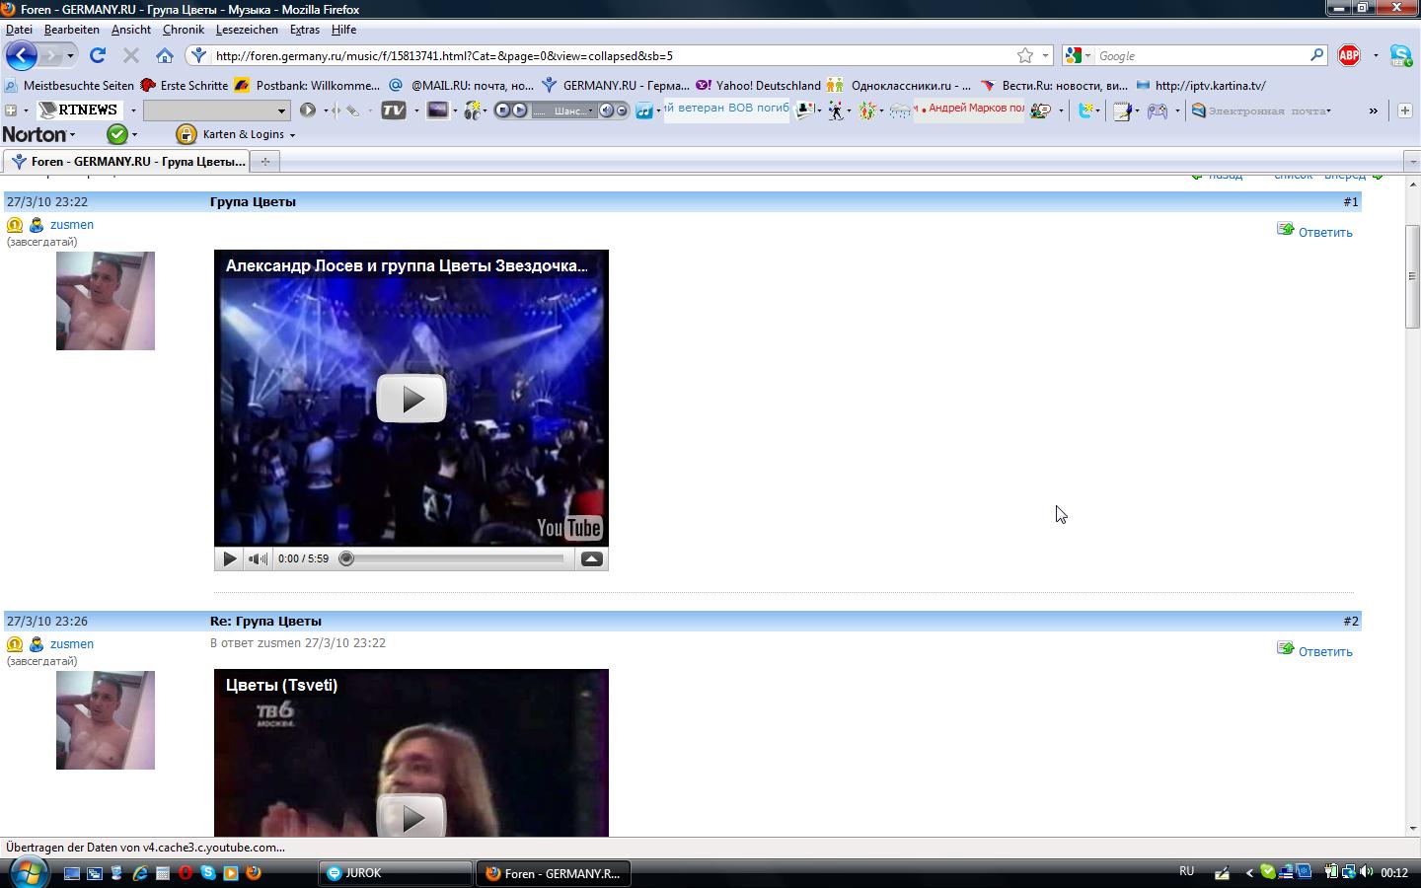Open a new tab with plus button
Image resolution: width=1421 pixels, height=888 pixels.
(x=264, y=161)
